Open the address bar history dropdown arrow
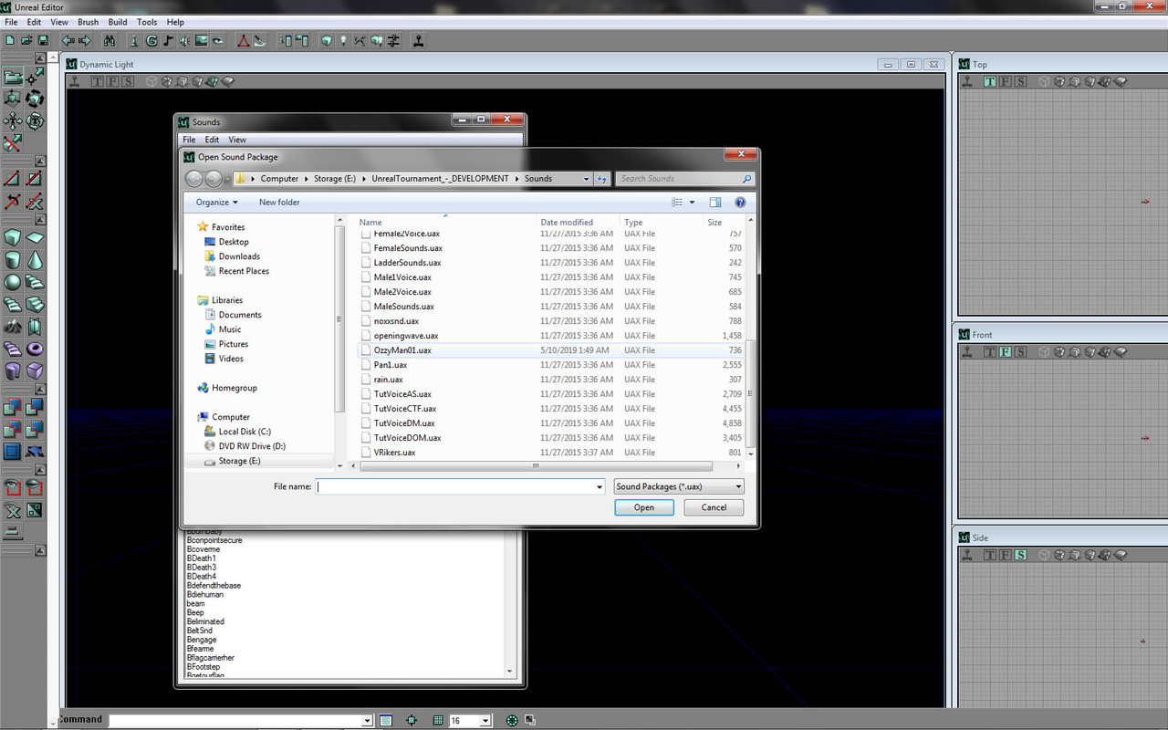Screen dimensions: 1168x730 click(x=586, y=179)
